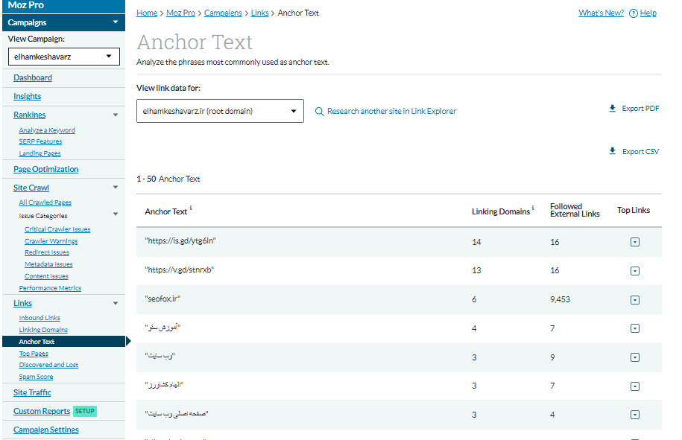Click the Export CSV download icon

(x=613, y=151)
